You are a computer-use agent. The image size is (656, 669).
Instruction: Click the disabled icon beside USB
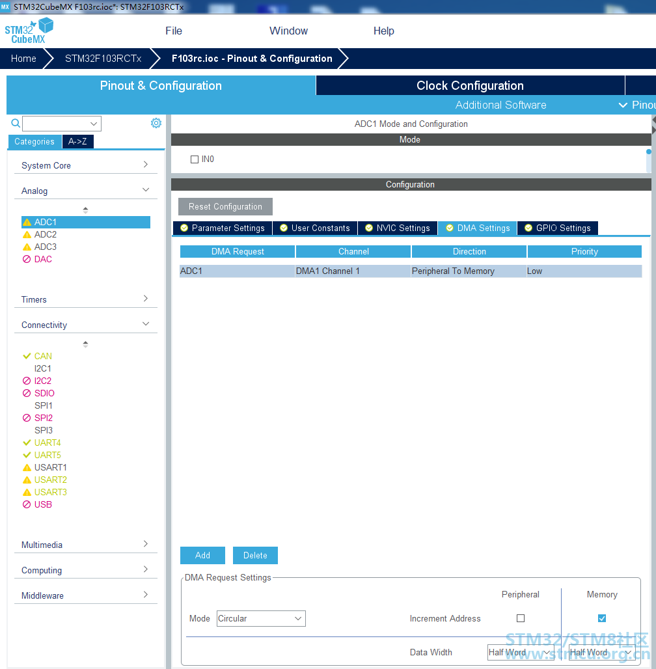pyautogui.click(x=27, y=504)
